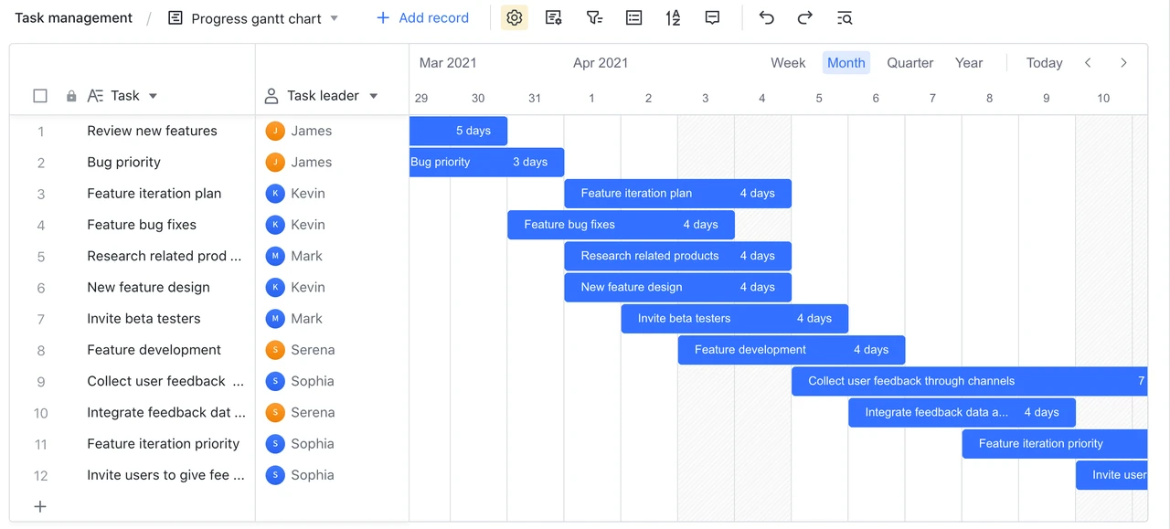Toggle the select-all records checkbox
This screenshot has height=529, width=1170.
40,95
